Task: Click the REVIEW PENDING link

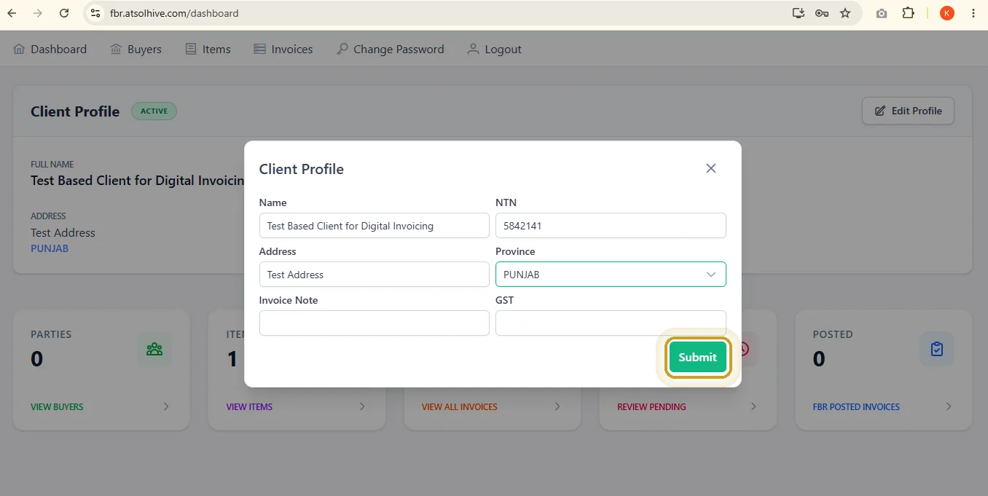Action: 651,406
